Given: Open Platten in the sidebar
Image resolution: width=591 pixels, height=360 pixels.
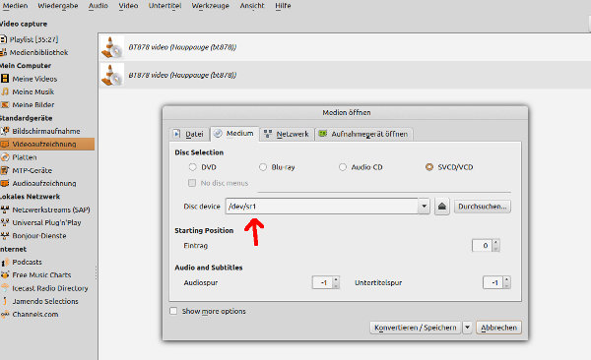Looking at the screenshot, I should pos(19,157).
